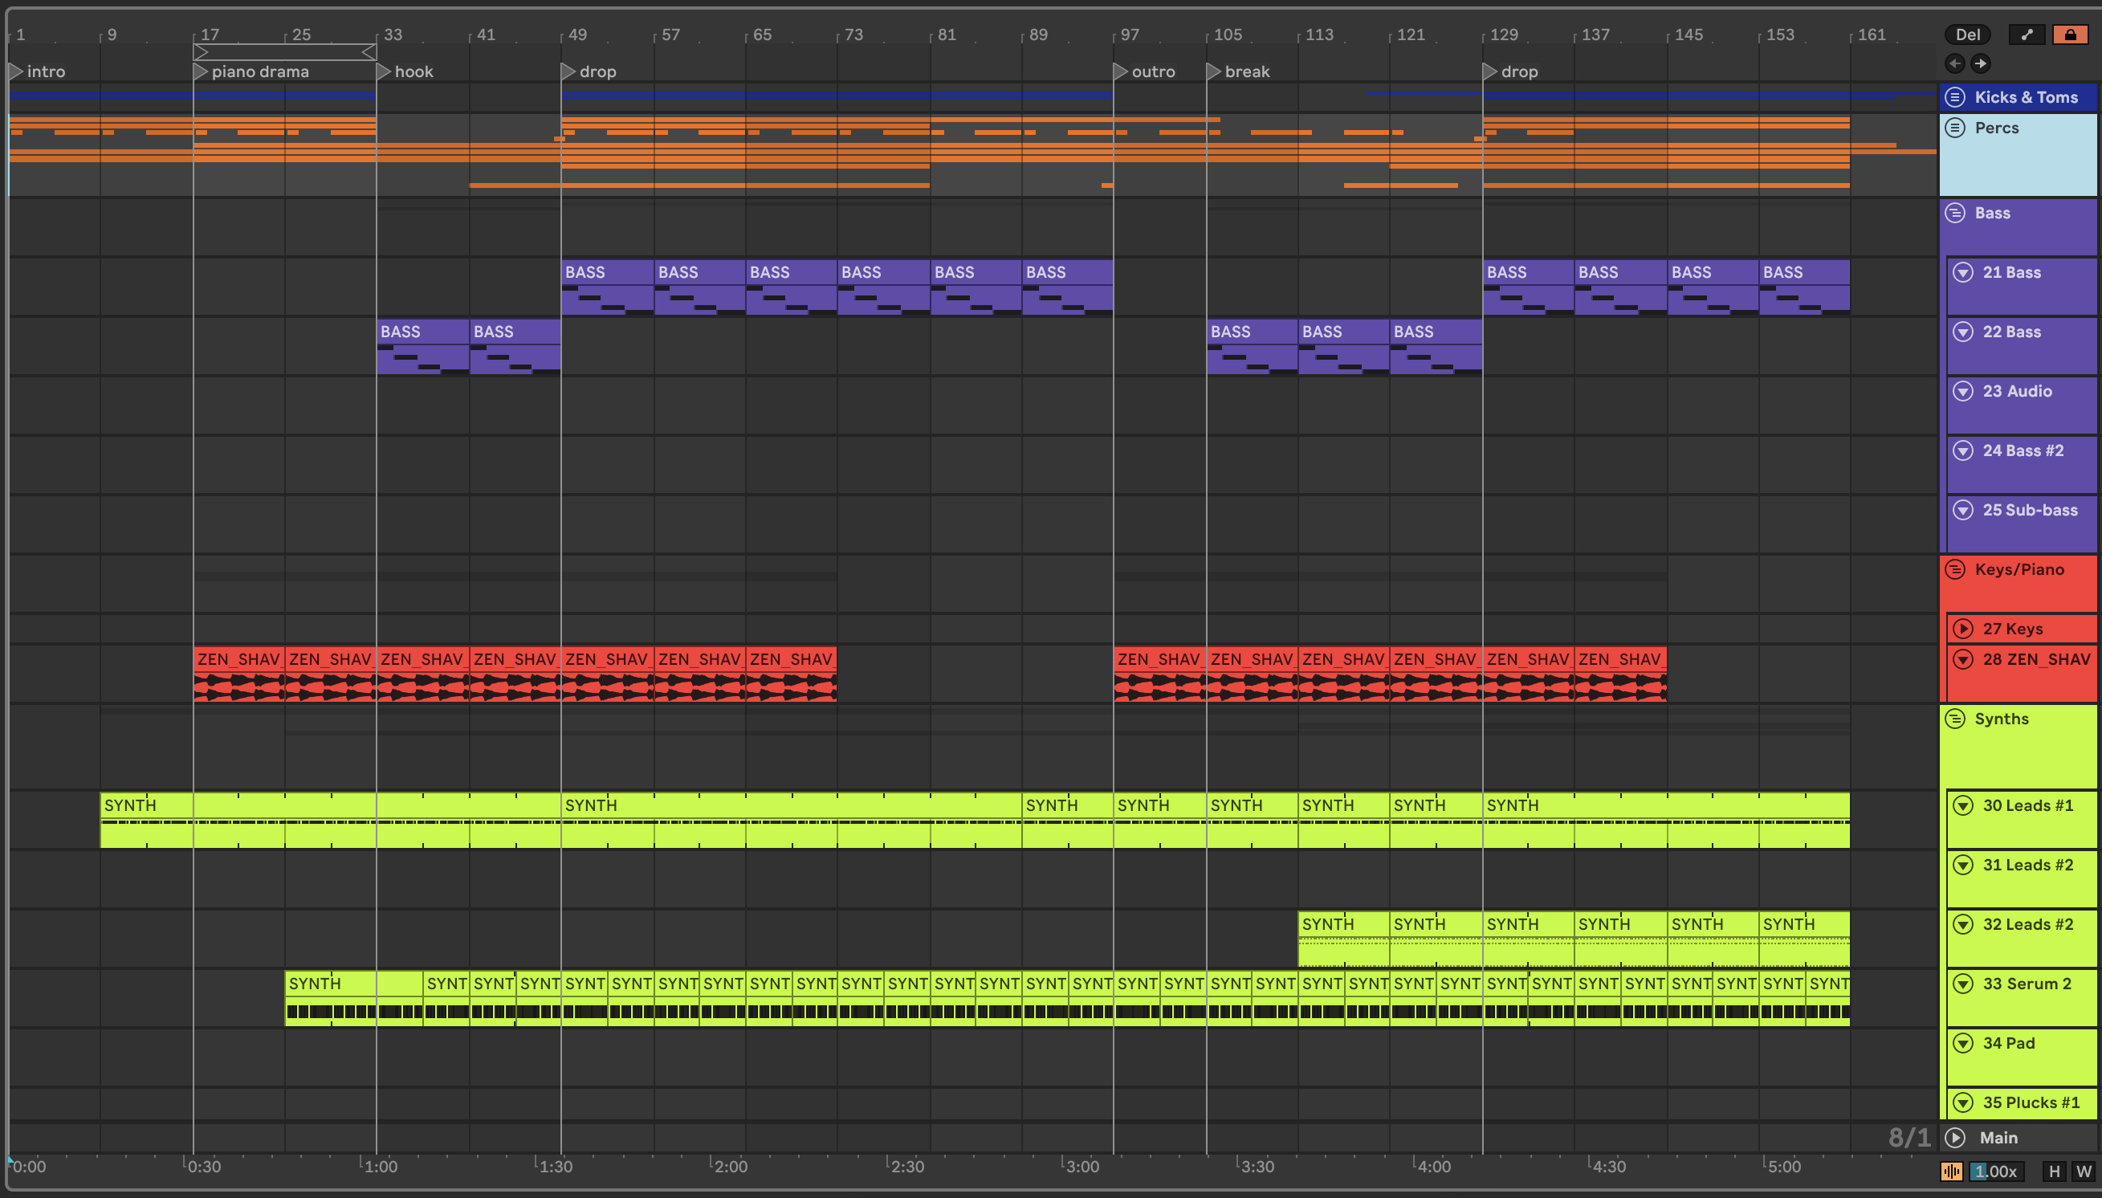Click the H optimize height button

[x=2055, y=1171]
